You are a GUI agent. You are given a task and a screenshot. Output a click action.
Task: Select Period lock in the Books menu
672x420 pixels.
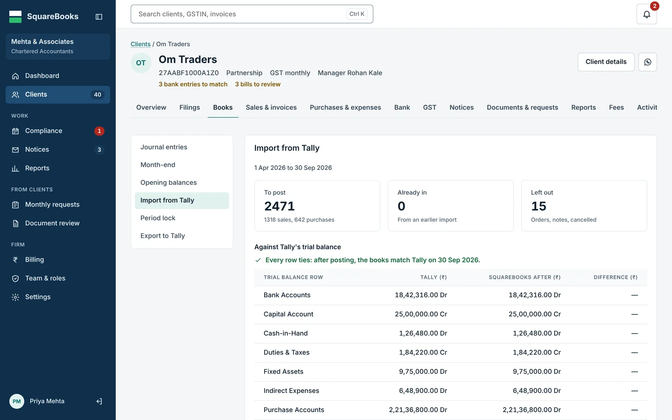(182, 218)
